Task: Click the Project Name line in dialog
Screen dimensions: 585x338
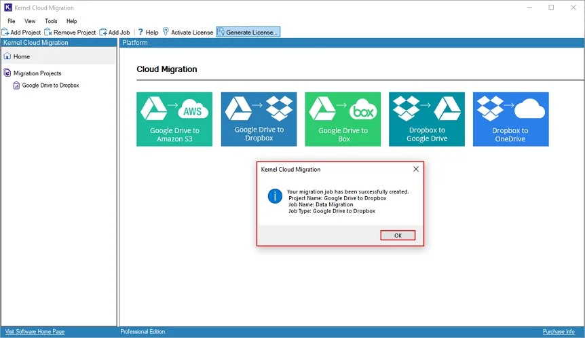Action: pyautogui.click(x=337, y=198)
